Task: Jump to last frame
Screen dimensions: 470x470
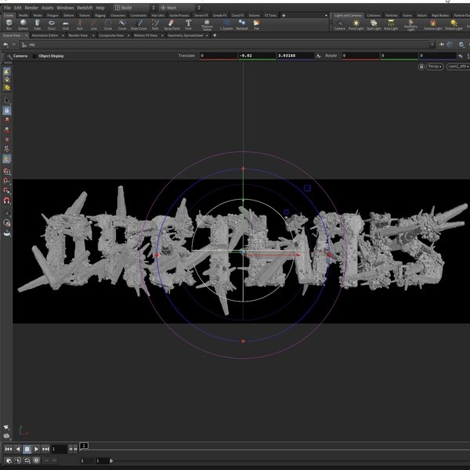Action: (45, 449)
